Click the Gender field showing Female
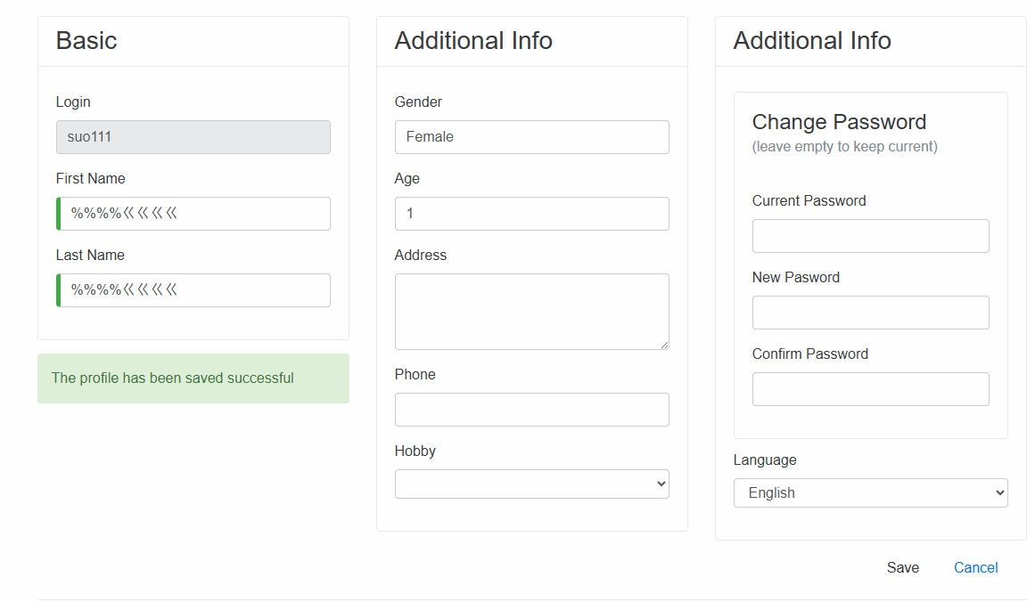Screen dimensions: 1027x602 (531, 137)
